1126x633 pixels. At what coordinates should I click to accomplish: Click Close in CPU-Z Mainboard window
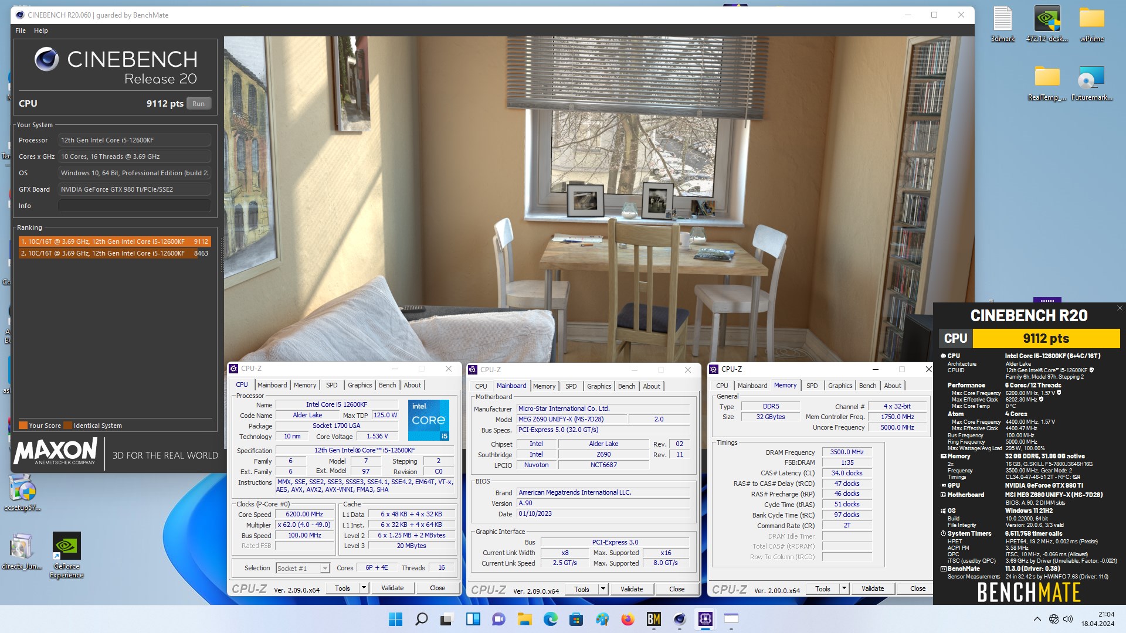pyautogui.click(x=677, y=589)
